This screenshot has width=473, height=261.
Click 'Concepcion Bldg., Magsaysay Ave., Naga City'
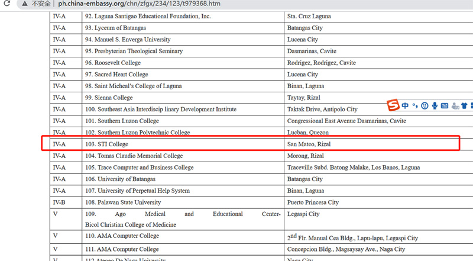click(x=346, y=249)
